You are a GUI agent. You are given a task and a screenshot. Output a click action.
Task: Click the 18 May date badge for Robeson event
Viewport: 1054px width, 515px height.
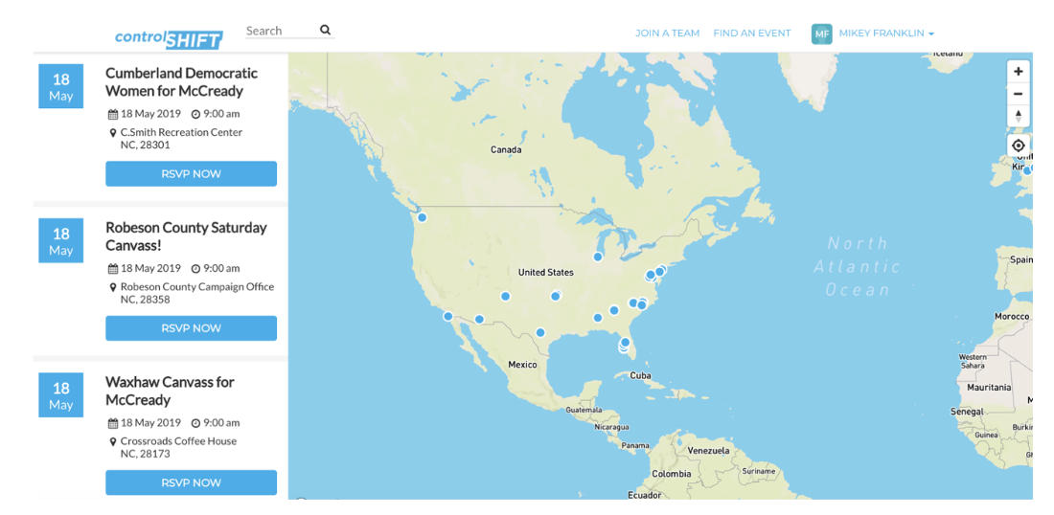pyautogui.click(x=61, y=241)
